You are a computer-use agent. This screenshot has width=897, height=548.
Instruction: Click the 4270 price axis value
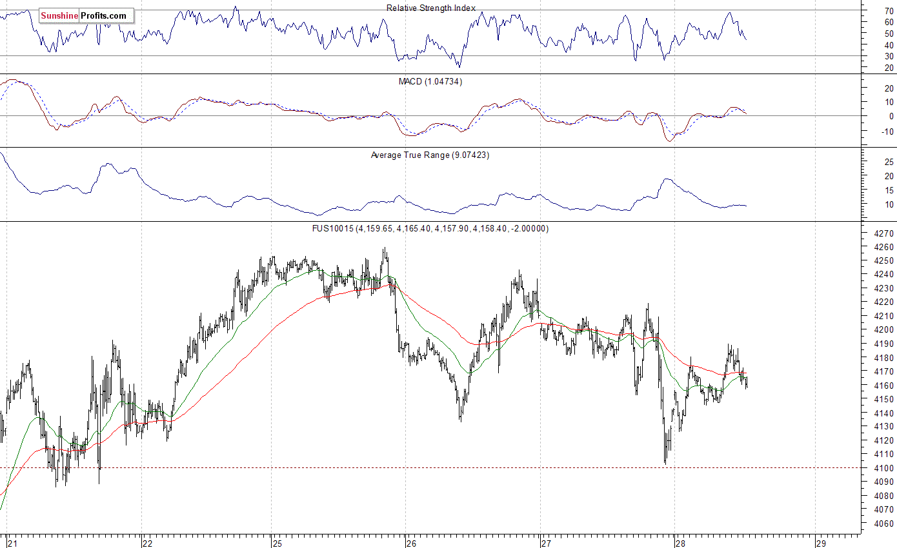(x=885, y=233)
